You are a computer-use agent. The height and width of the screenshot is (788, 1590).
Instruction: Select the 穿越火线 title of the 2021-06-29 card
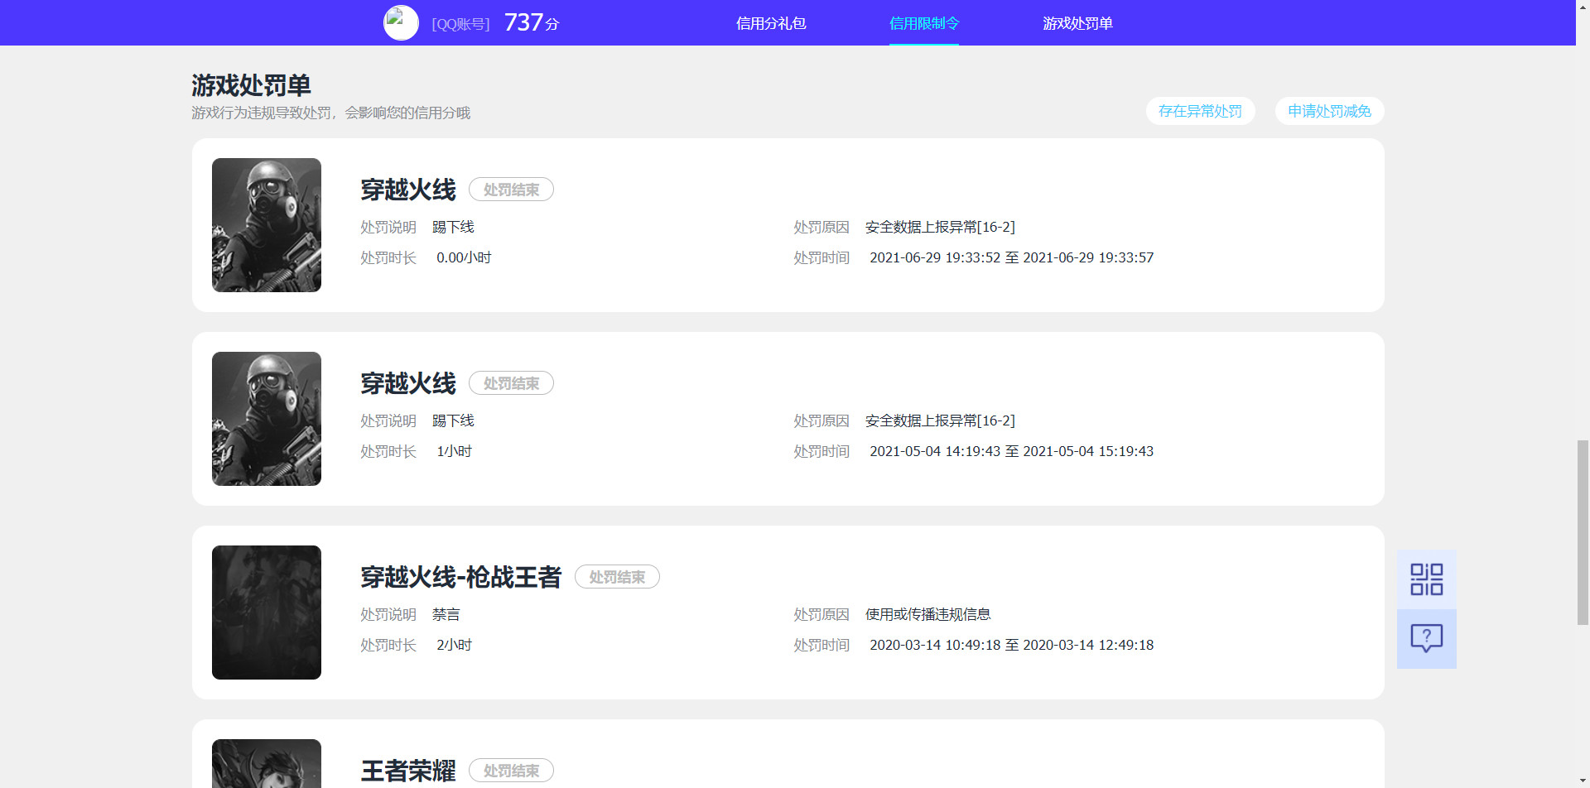(408, 190)
